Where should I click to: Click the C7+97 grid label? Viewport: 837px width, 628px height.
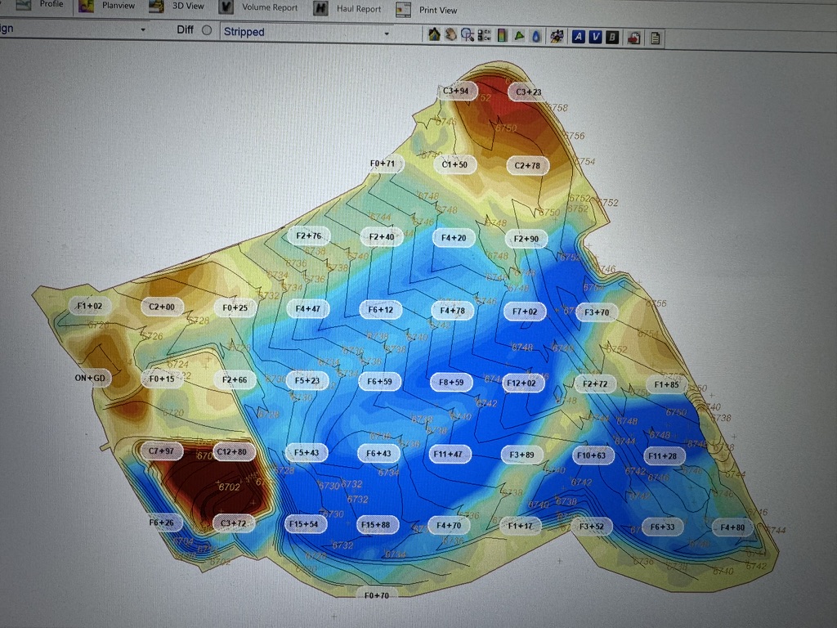click(x=161, y=451)
